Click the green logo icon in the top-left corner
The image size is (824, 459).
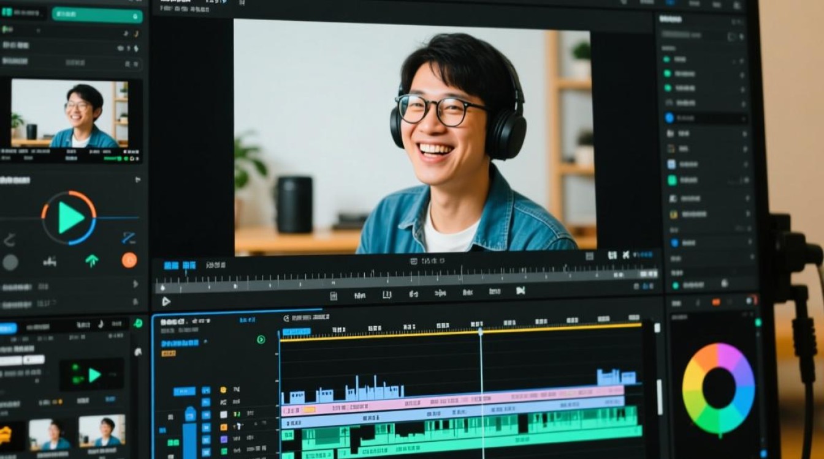(x=7, y=12)
